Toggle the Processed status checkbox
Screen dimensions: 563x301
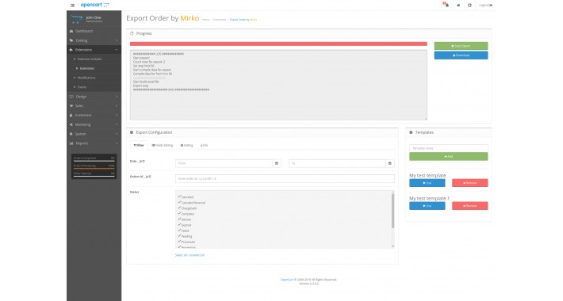(179, 242)
